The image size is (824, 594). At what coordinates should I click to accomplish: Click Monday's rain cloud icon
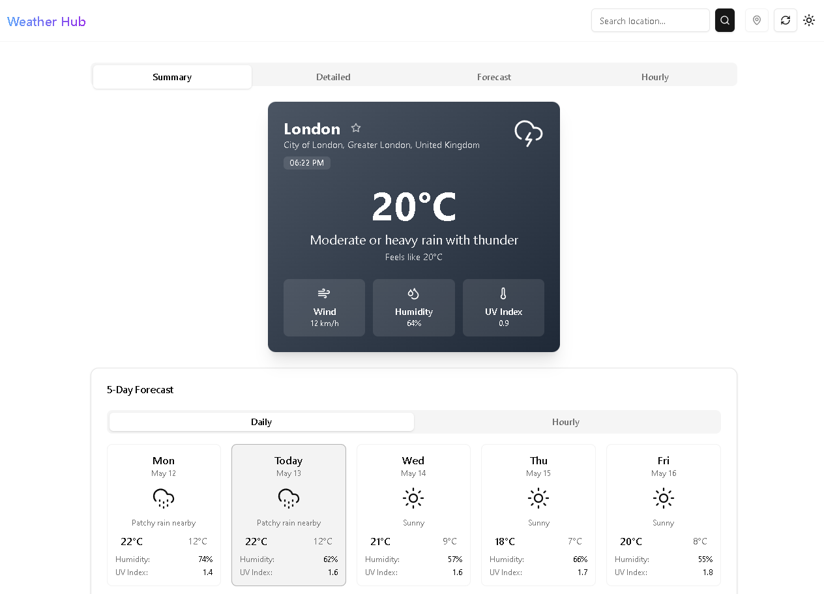click(164, 498)
